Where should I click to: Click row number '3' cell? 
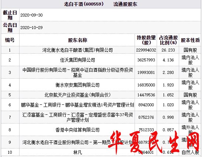[10, 72]
